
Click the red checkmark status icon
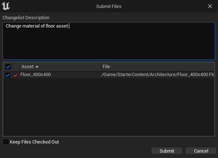[16, 75]
